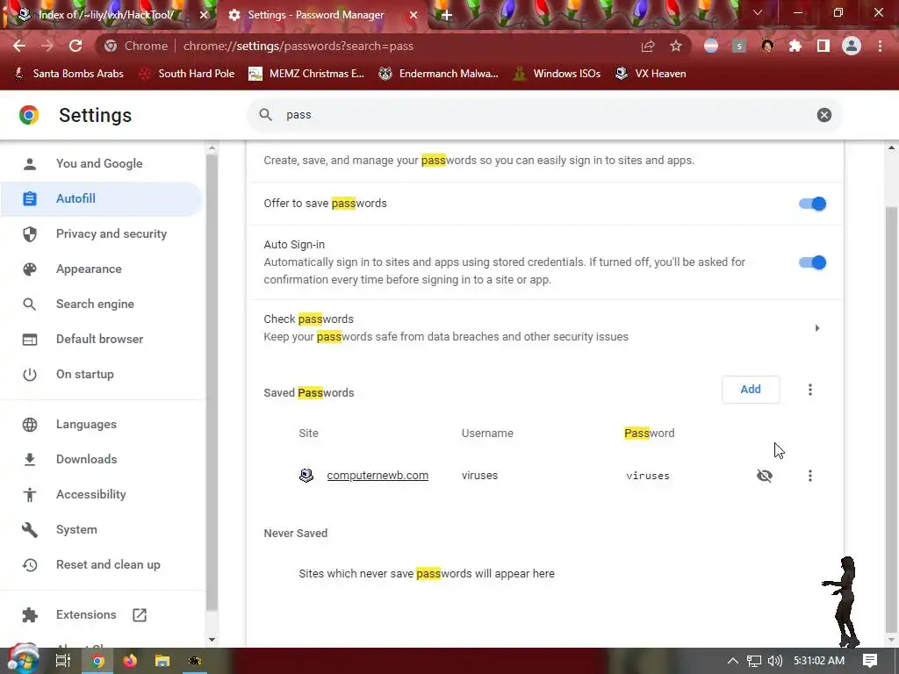Open Firefox from the taskbar
Screen dimensions: 899x674
click(x=130, y=661)
